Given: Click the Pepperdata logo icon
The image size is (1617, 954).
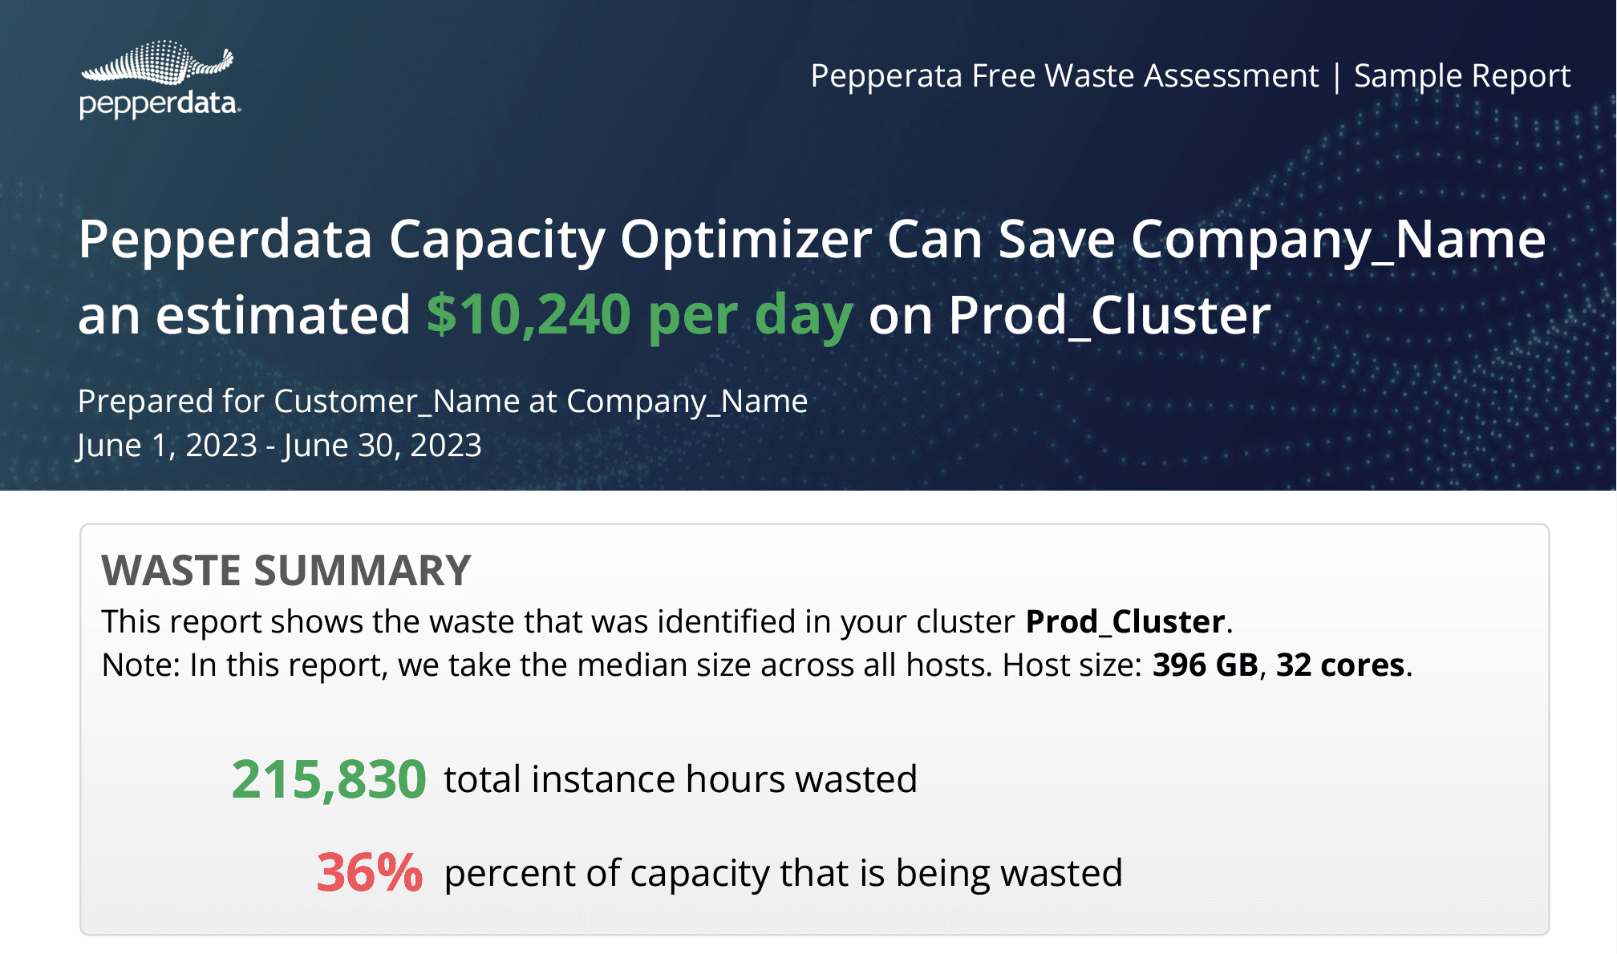Looking at the screenshot, I should 157,63.
